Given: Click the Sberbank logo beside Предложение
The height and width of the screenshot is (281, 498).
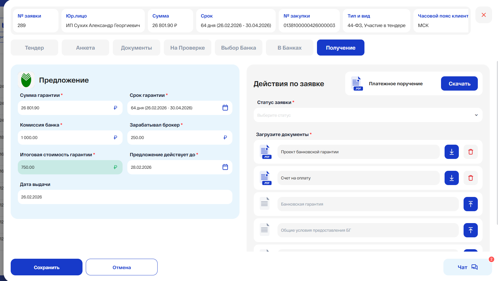Looking at the screenshot, I should pyautogui.click(x=26, y=80).
